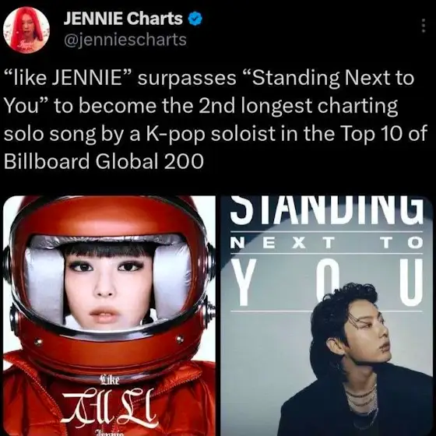Image resolution: width=436 pixels, height=436 pixels.
Task: Click the cropped STANDING title on the cover
Action: coord(327,210)
